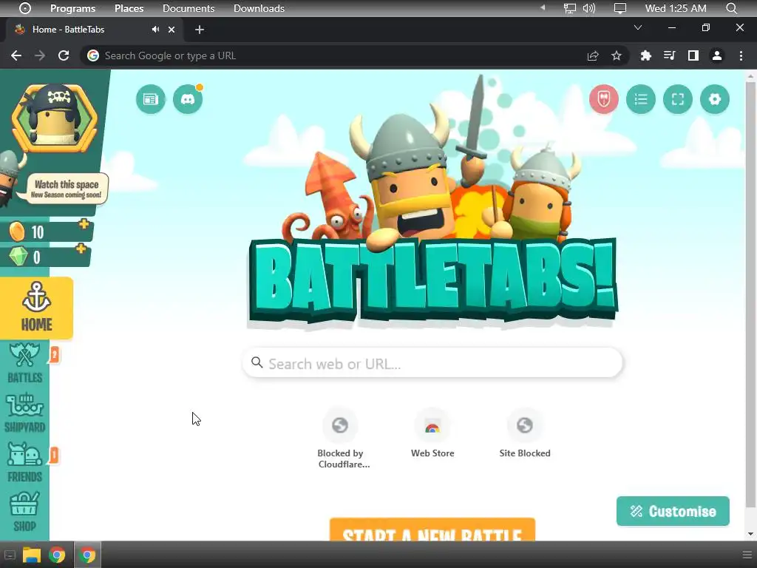Open the Places menu

129,8
